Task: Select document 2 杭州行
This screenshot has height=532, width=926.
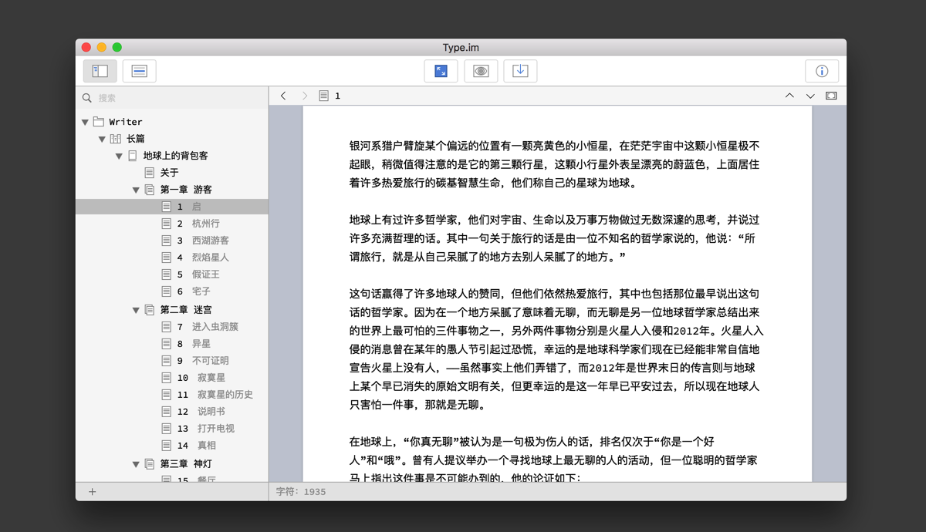Action: (x=205, y=224)
